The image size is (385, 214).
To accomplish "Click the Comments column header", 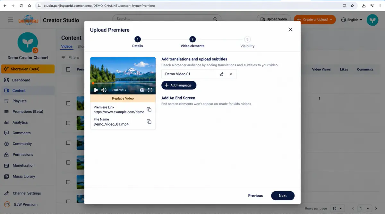I will pos(365,69).
